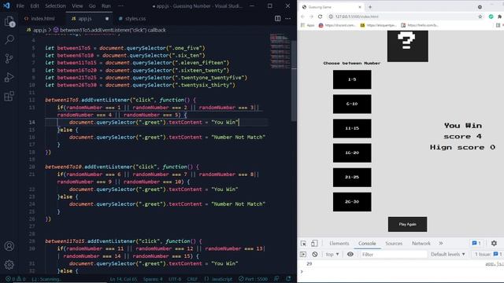Image resolution: width=504 pixels, height=283 pixels.
Task: Open the Default levels dropdown
Action: [448, 254]
